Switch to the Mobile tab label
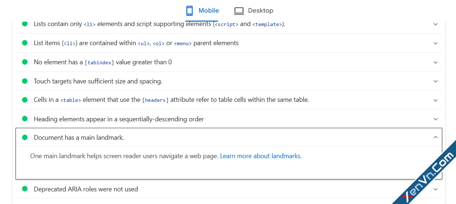The height and width of the screenshot is (204, 456). point(209,11)
